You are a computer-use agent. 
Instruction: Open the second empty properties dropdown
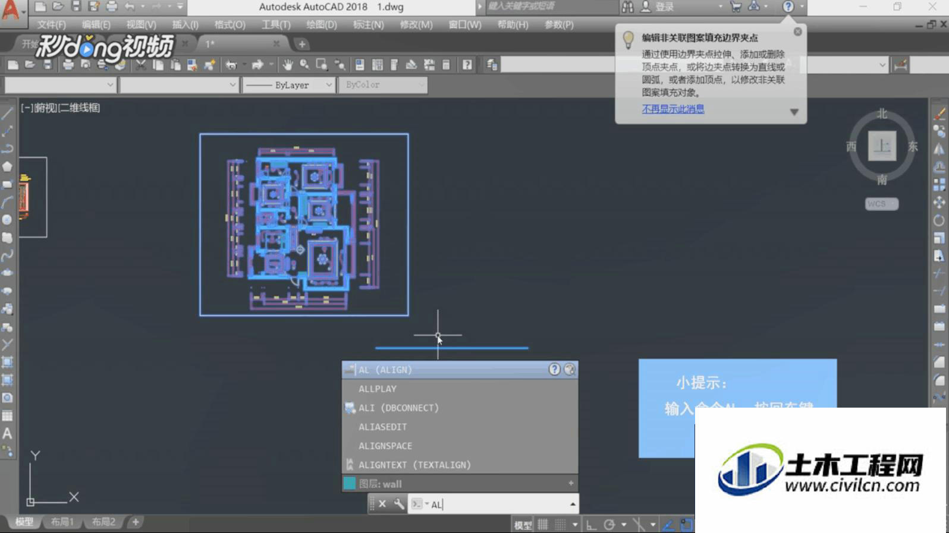179,85
